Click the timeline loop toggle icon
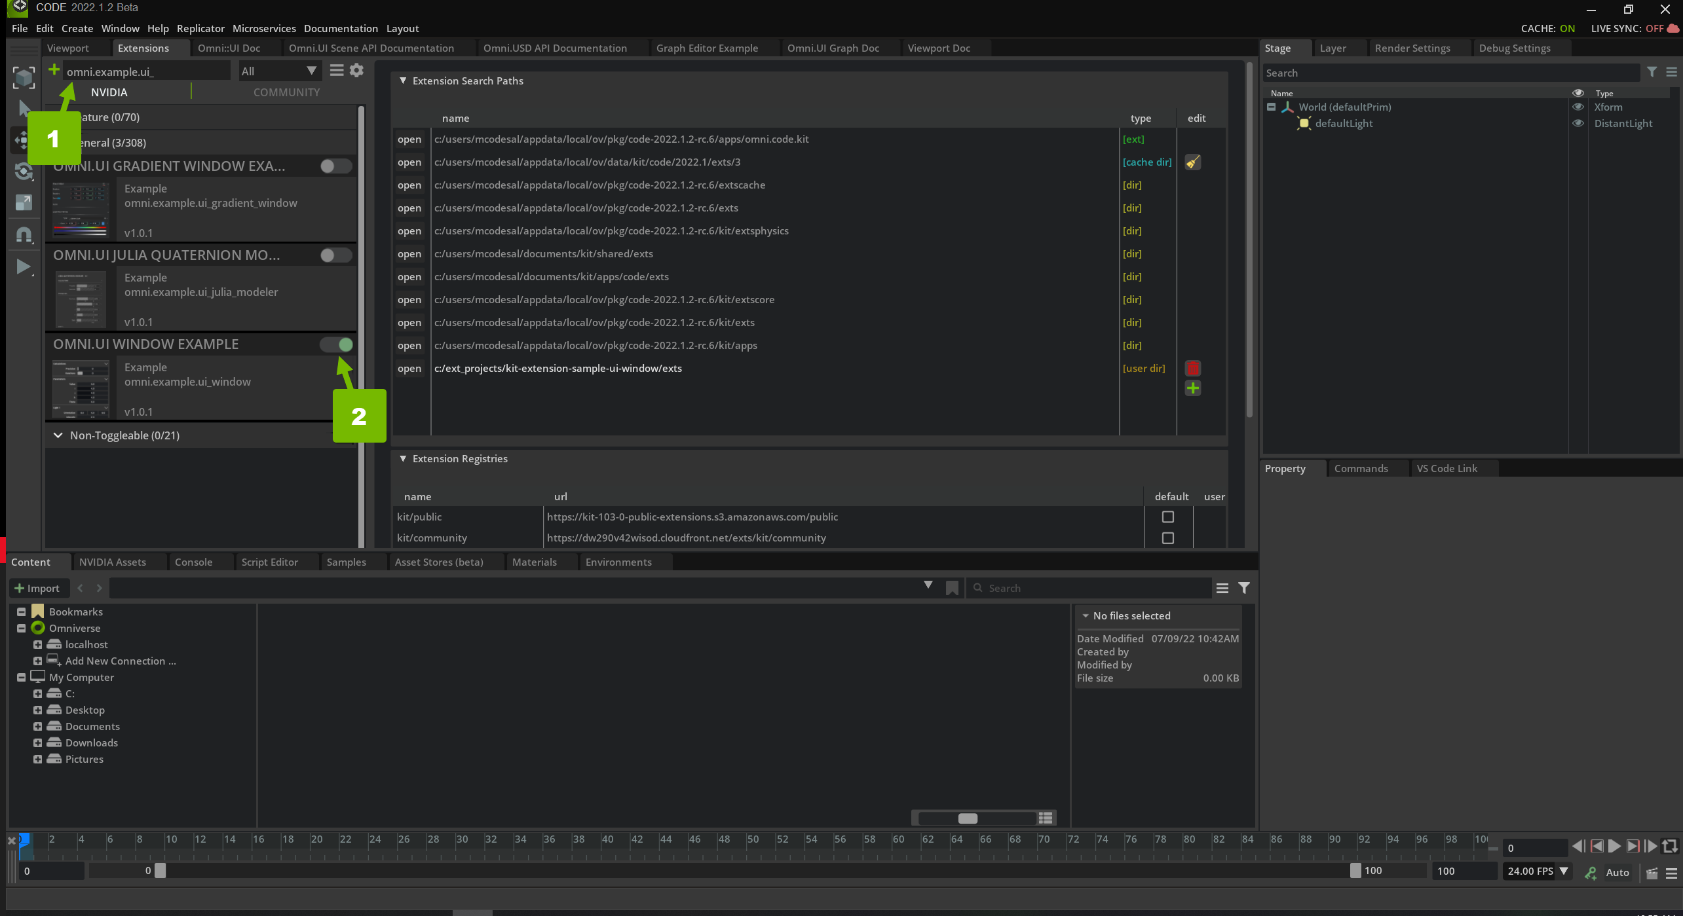This screenshot has width=1683, height=916. click(x=1670, y=847)
